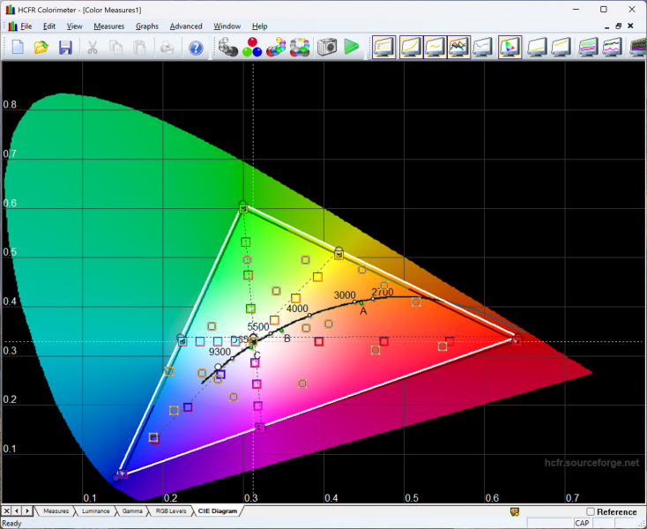Click the camera icon in toolbar
Screen dimensions: 647x529
click(328, 47)
